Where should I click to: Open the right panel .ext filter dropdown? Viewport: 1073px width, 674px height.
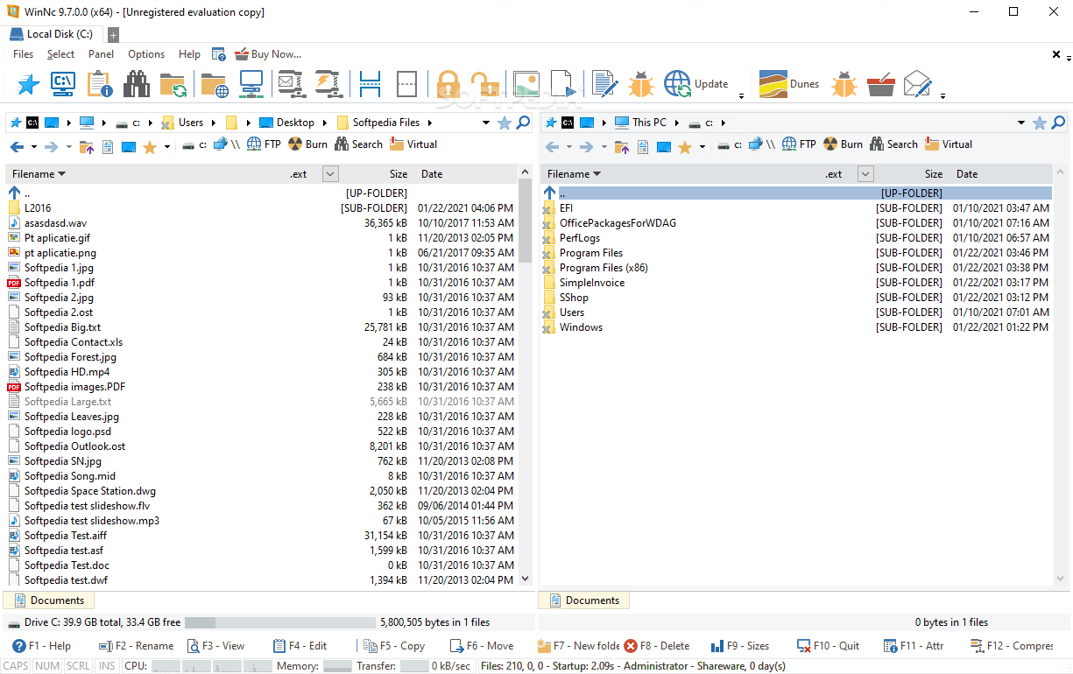865,174
